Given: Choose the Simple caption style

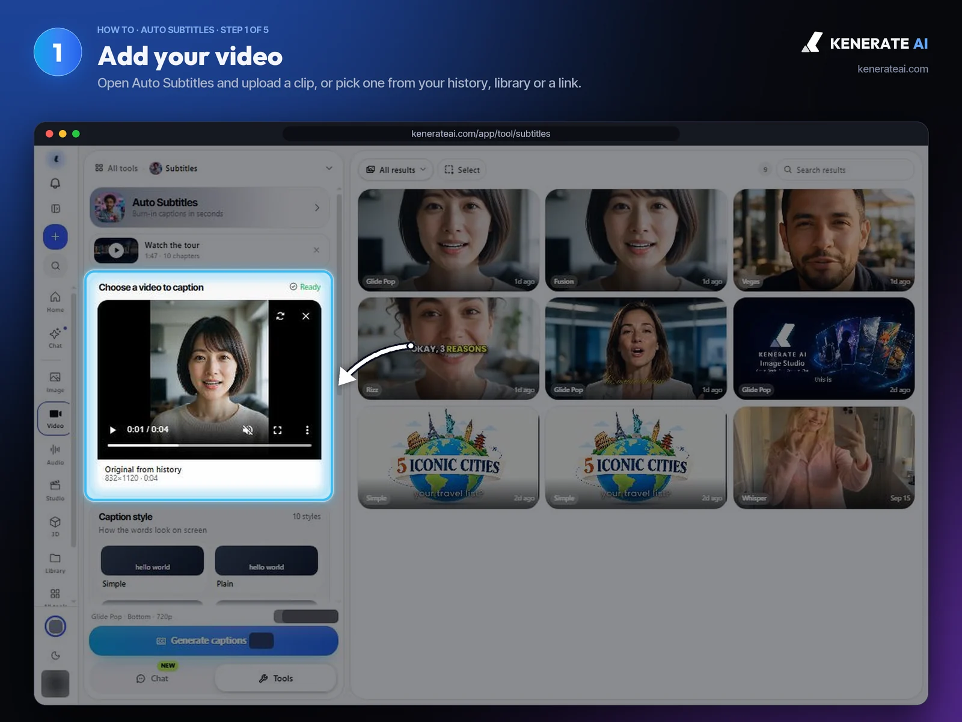Looking at the screenshot, I should (x=152, y=567).
